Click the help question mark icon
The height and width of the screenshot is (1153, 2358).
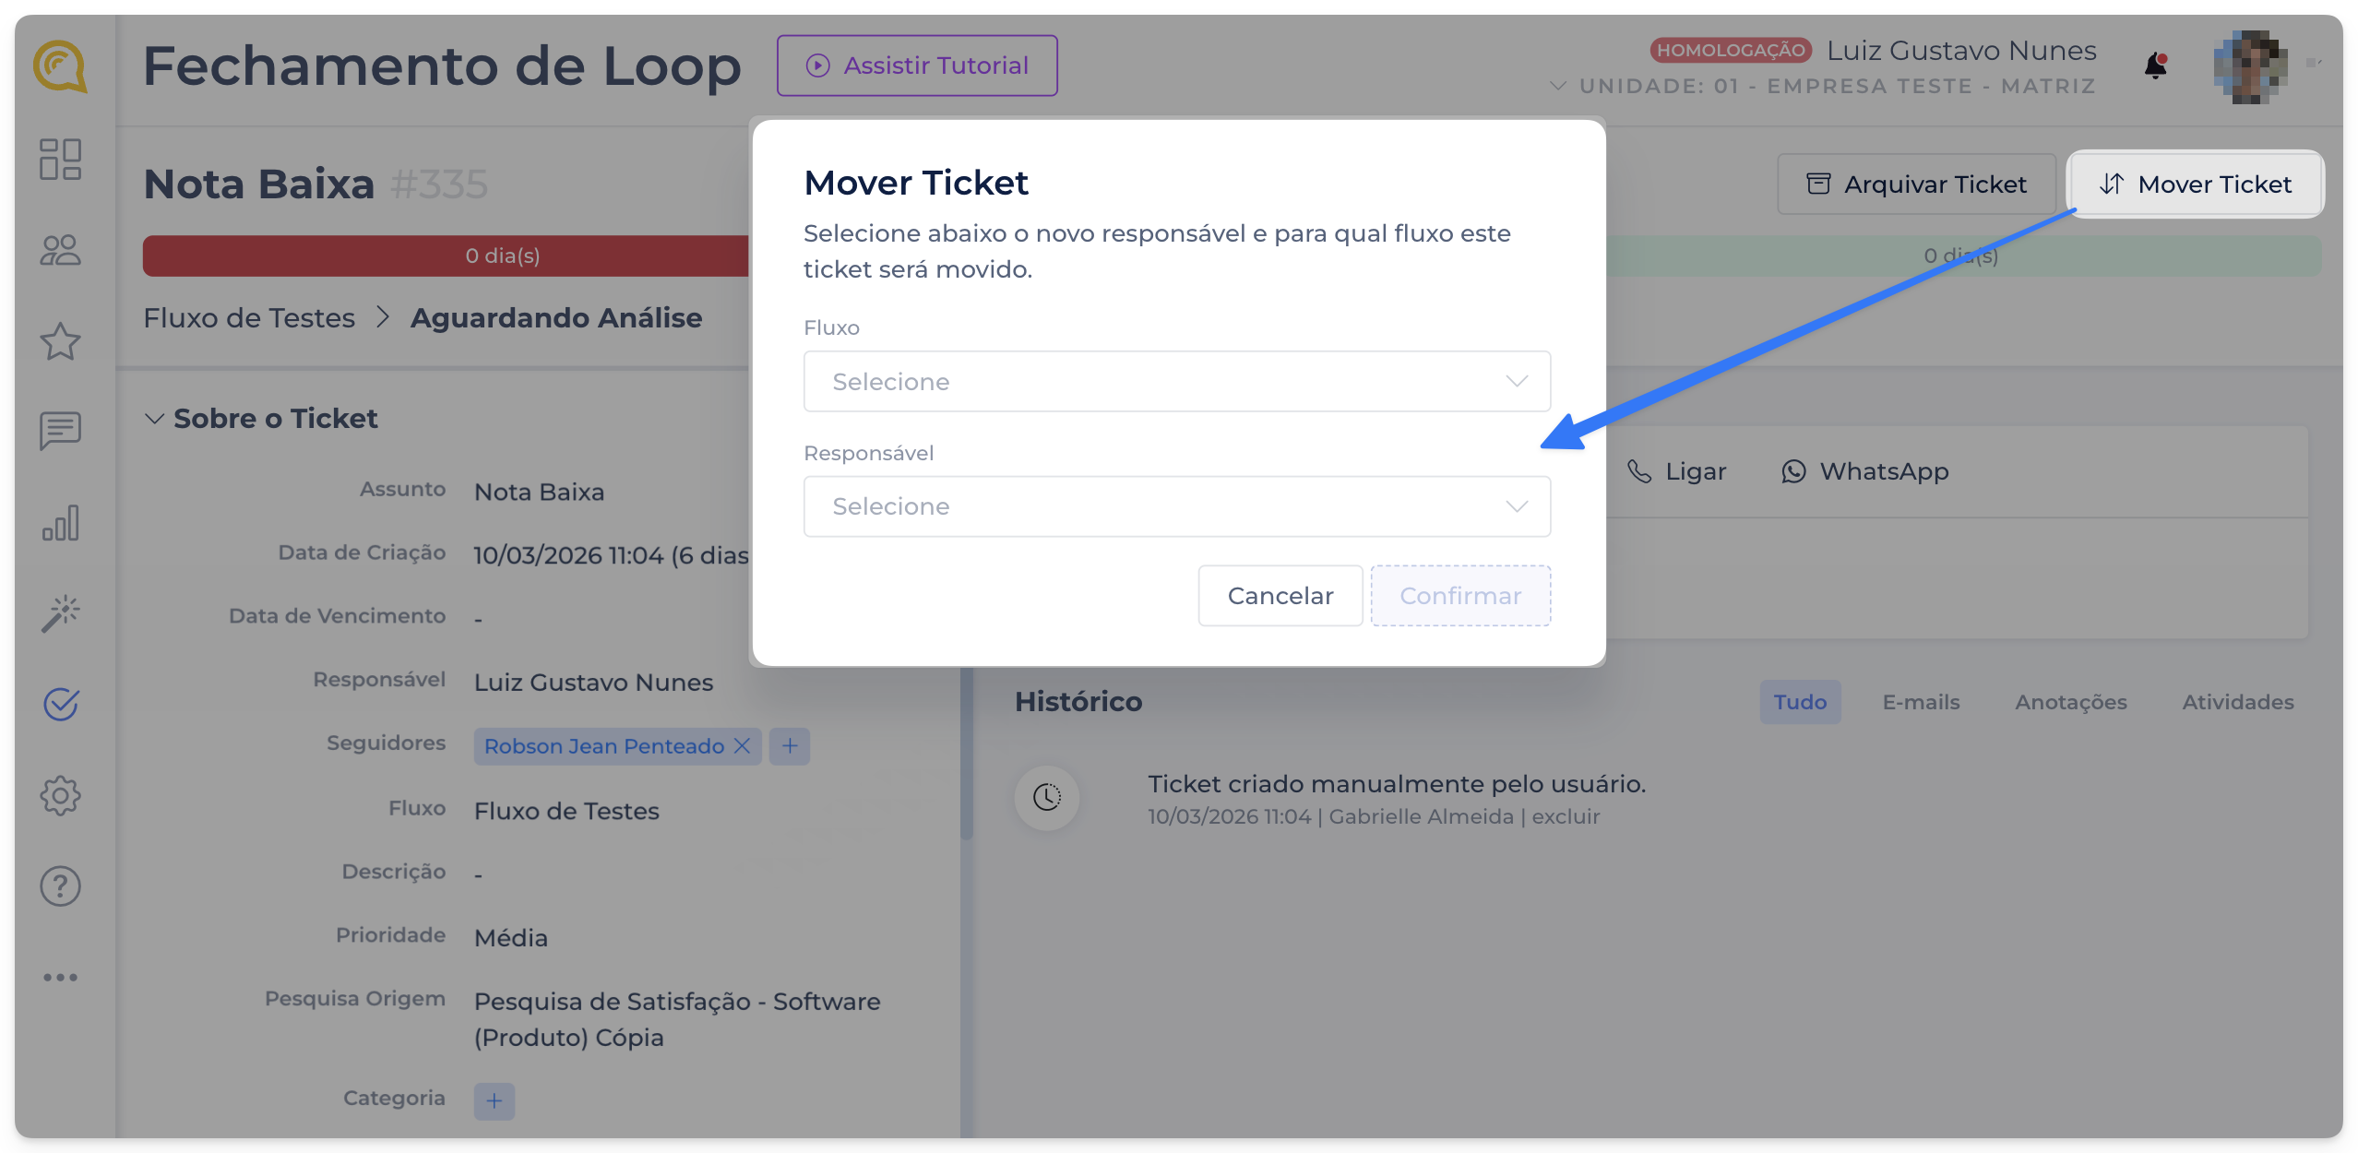click(61, 886)
